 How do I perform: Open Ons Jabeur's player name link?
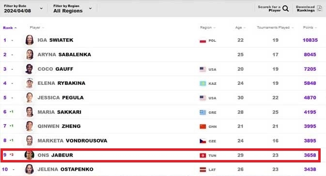coord(55,155)
